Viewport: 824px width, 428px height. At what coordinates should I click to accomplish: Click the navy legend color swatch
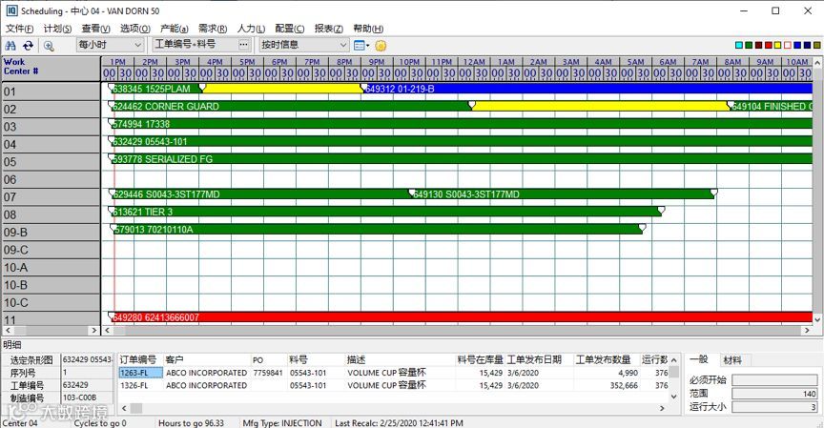pyautogui.click(x=807, y=46)
